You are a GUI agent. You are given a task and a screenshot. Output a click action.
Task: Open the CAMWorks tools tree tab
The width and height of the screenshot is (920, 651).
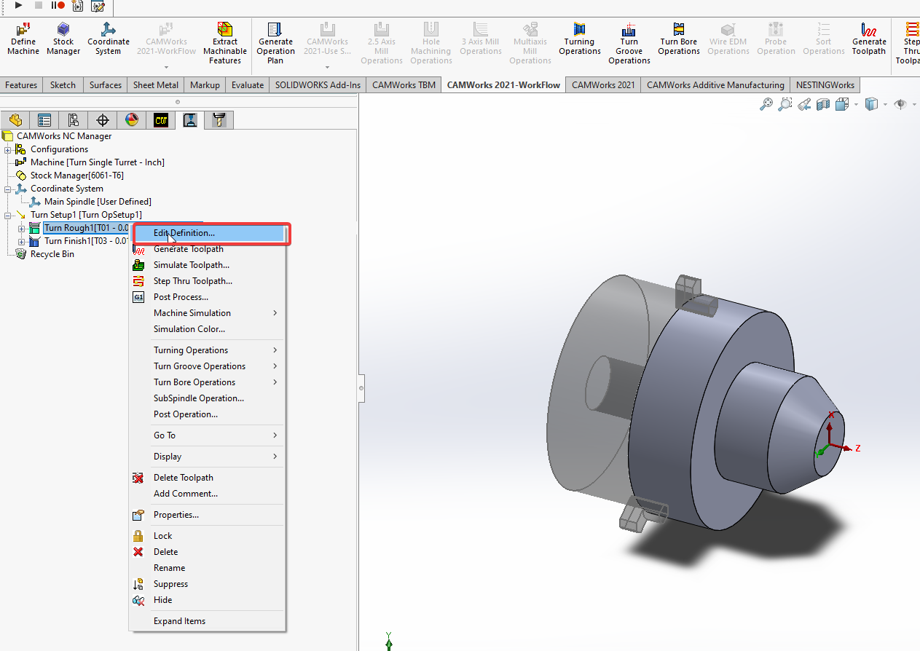click(219, 120)
